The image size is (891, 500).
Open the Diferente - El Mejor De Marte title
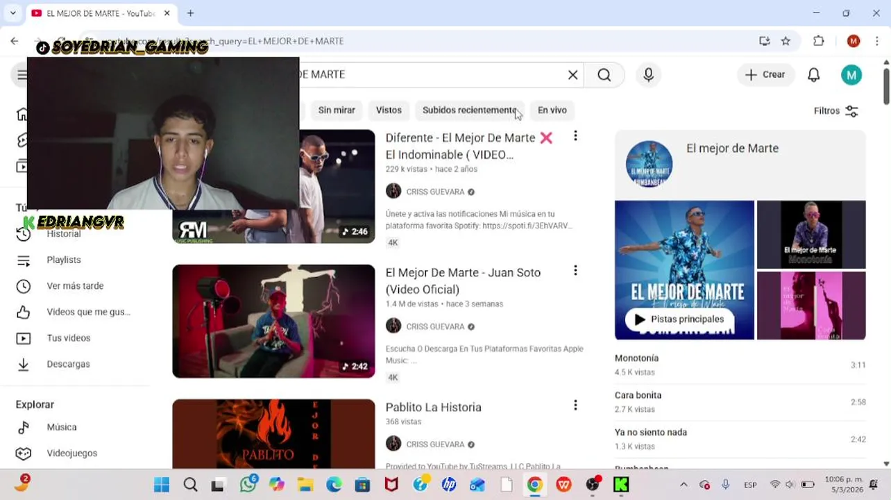(x=469, y=146)
